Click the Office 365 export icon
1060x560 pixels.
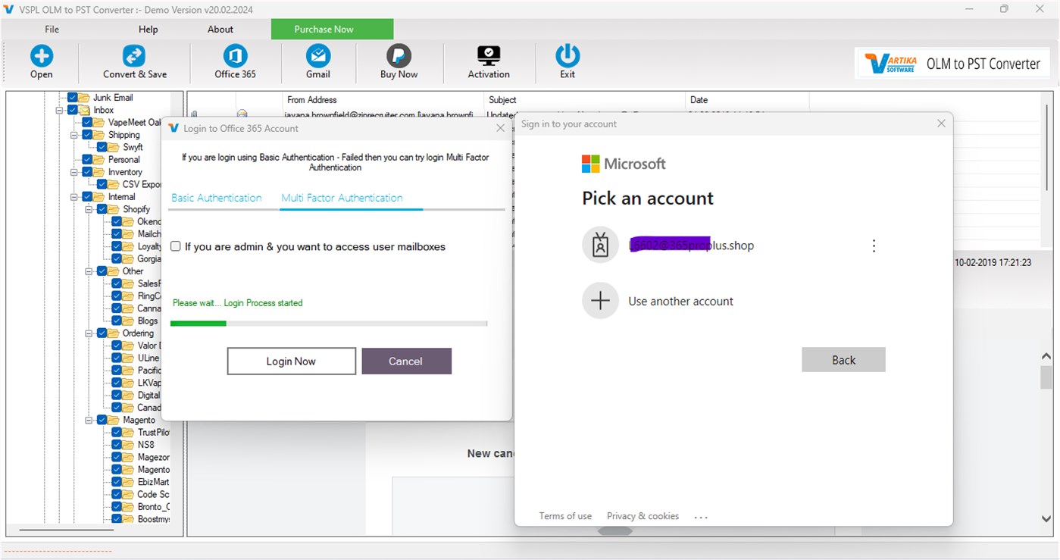234,61
